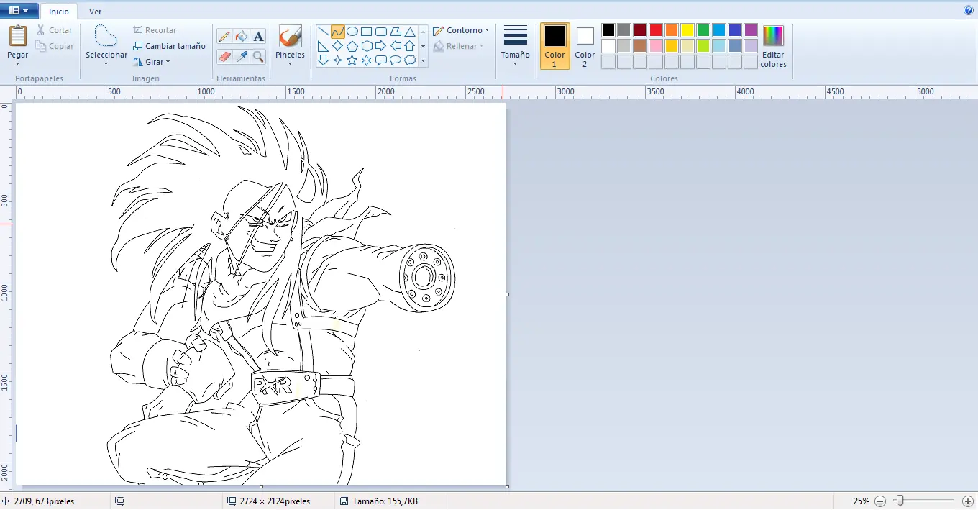978x510 pixels.
Task: Open the Paint application menu button
Action: [19, 11]
